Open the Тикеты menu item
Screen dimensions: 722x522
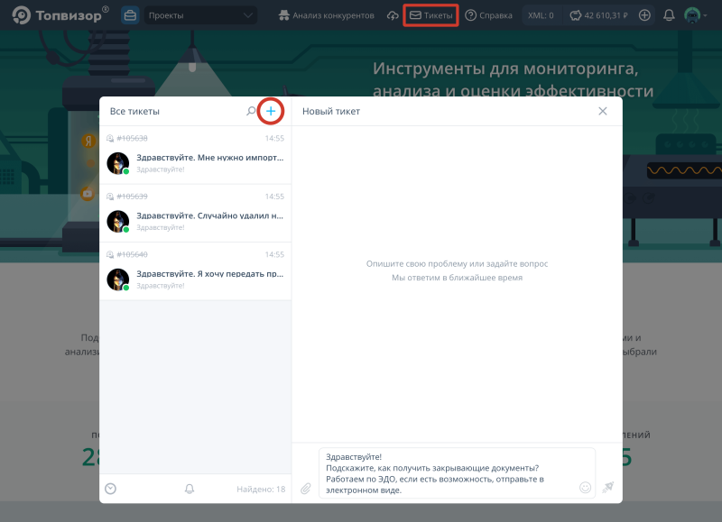pos(430,15)
